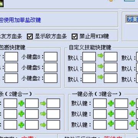Focus the input box just before the 小键盘2 label
This screenshot has width=138, height=138.
(11, 78)
